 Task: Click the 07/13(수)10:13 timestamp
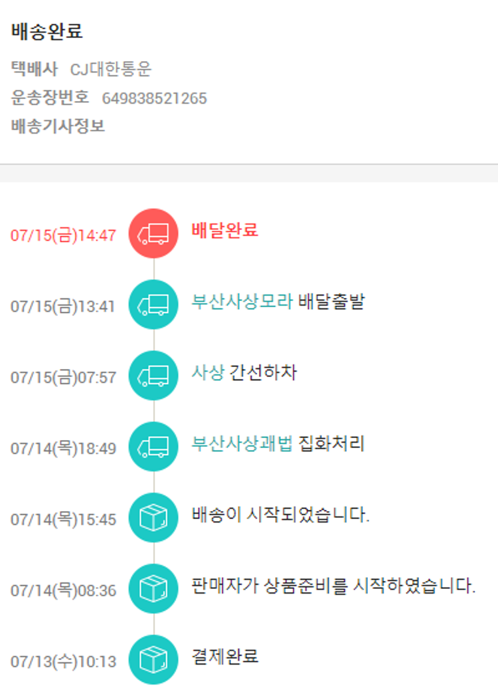click(63, 662)
